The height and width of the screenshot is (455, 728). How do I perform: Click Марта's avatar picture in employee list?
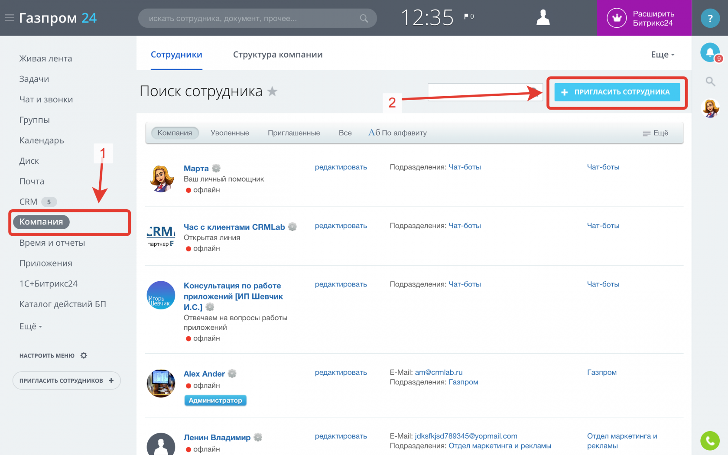click(161, 178)
